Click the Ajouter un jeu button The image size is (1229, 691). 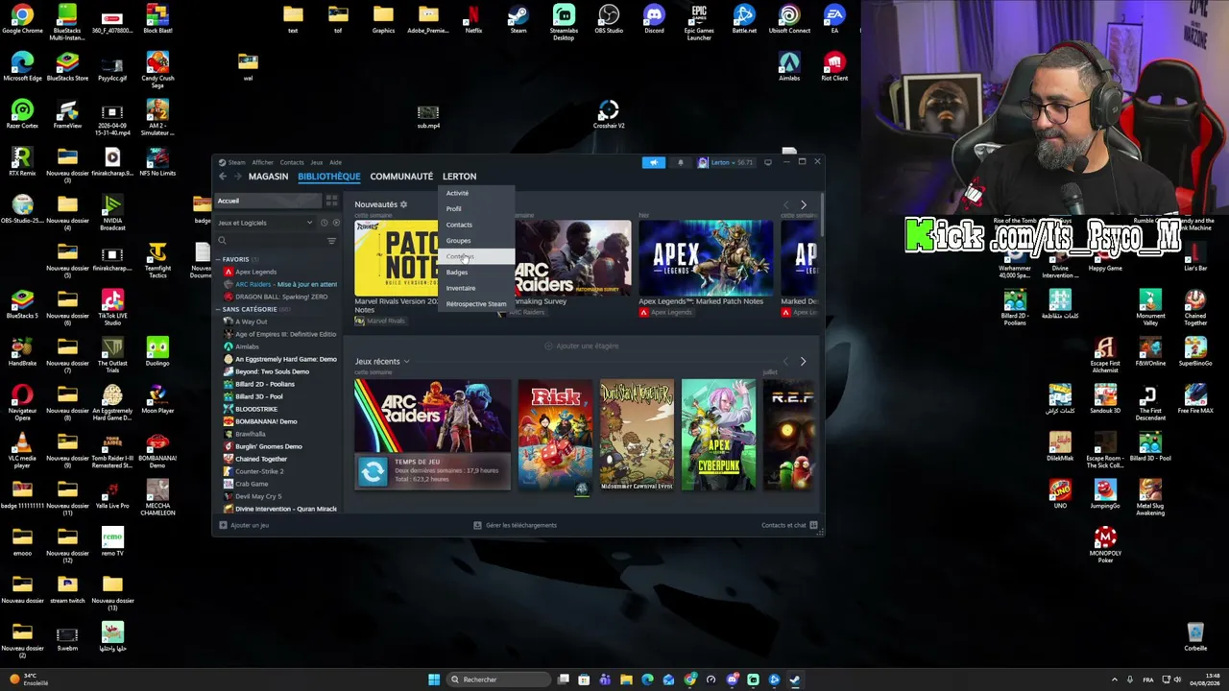(x=244, y=525)
